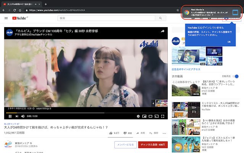Save video to a playlist
Viewport: 244px width, 153px height.
click(154, 133)
